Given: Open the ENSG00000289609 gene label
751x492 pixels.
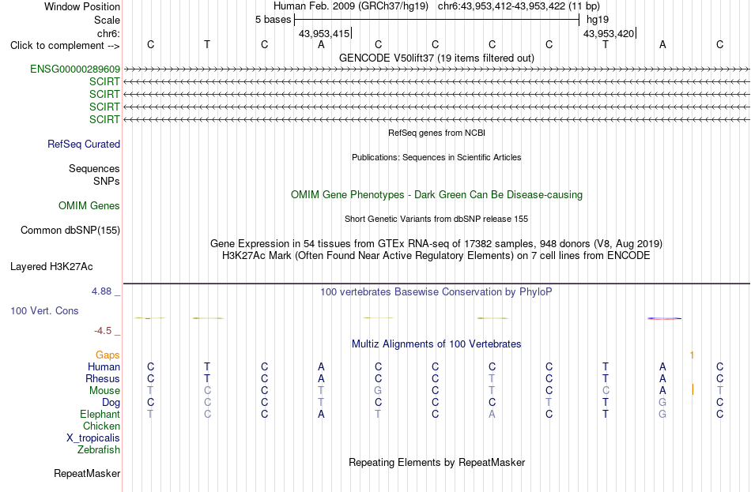Looking at the screenshot, I should click(75, 69).
